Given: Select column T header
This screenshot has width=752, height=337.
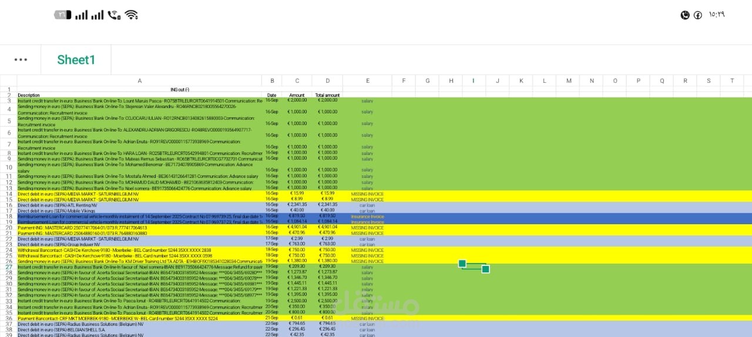Looking at the screenshot, I should click(x=732, y=80).
